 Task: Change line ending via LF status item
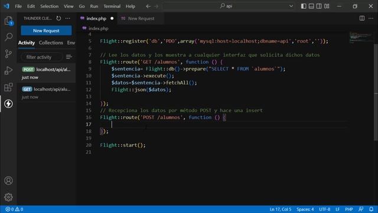(x=337, y=209)
